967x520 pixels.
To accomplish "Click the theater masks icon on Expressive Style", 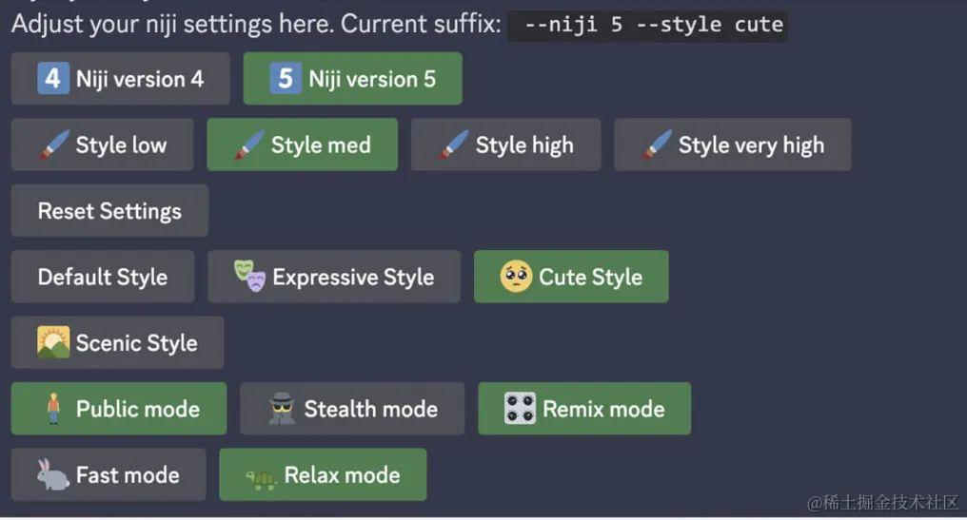I will tap(249, 276).
